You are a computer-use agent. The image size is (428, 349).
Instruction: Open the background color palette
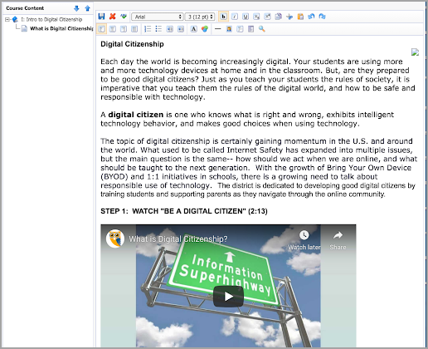(x=205, y=29)
